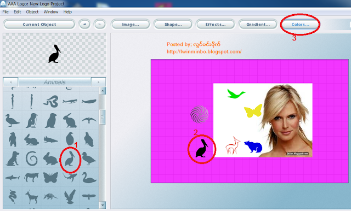Choose the armadillo silhouette

(x=50, y=196)
